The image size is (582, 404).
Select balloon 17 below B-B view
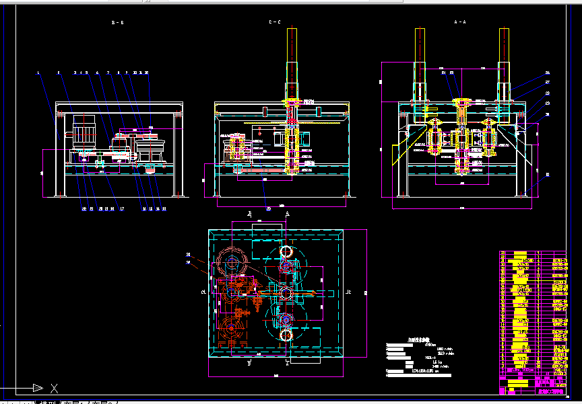(x=122, y=209)
